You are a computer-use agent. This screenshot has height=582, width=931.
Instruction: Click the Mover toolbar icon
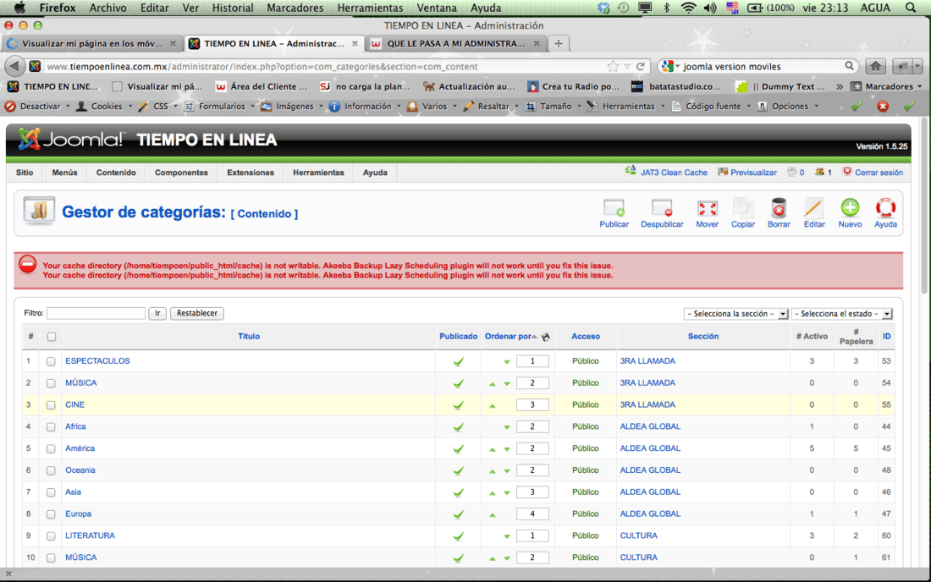708,208
